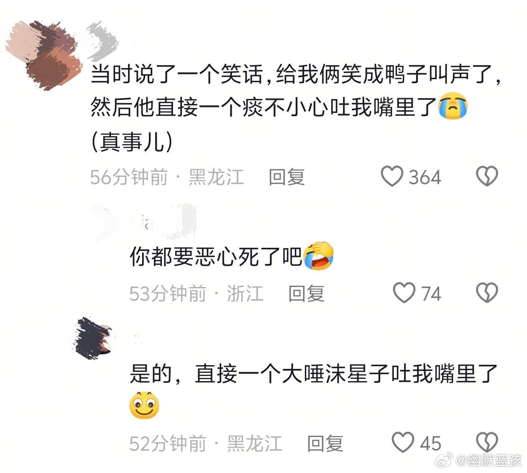Screen dimensions: 527x473
Task: Reply to the 53分钟前 comment
Action: point(306,293)
